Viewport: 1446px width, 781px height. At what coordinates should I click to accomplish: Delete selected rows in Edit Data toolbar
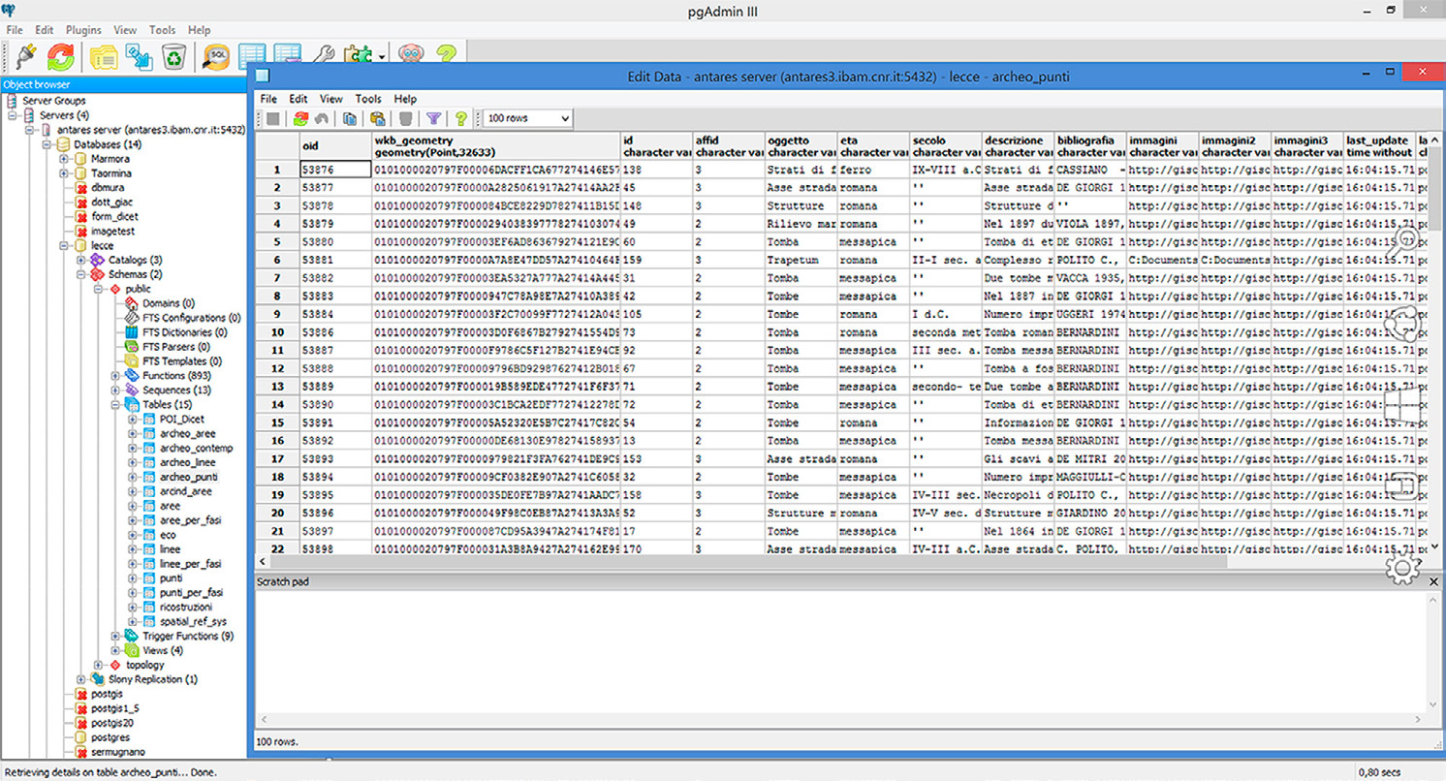[406, 118]
